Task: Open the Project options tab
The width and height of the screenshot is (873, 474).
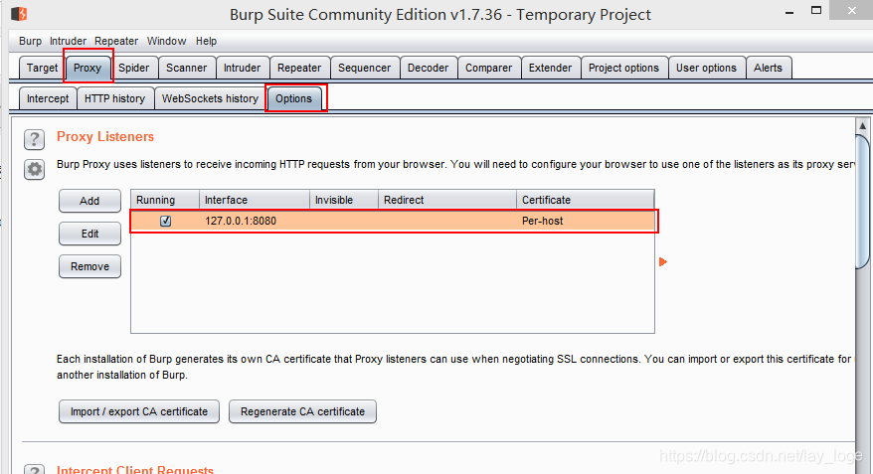Action: (623, 68)
